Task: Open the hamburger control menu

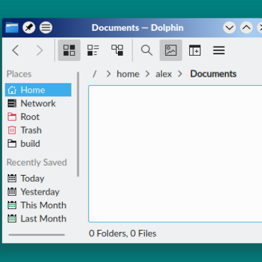Action: (219, 50)
